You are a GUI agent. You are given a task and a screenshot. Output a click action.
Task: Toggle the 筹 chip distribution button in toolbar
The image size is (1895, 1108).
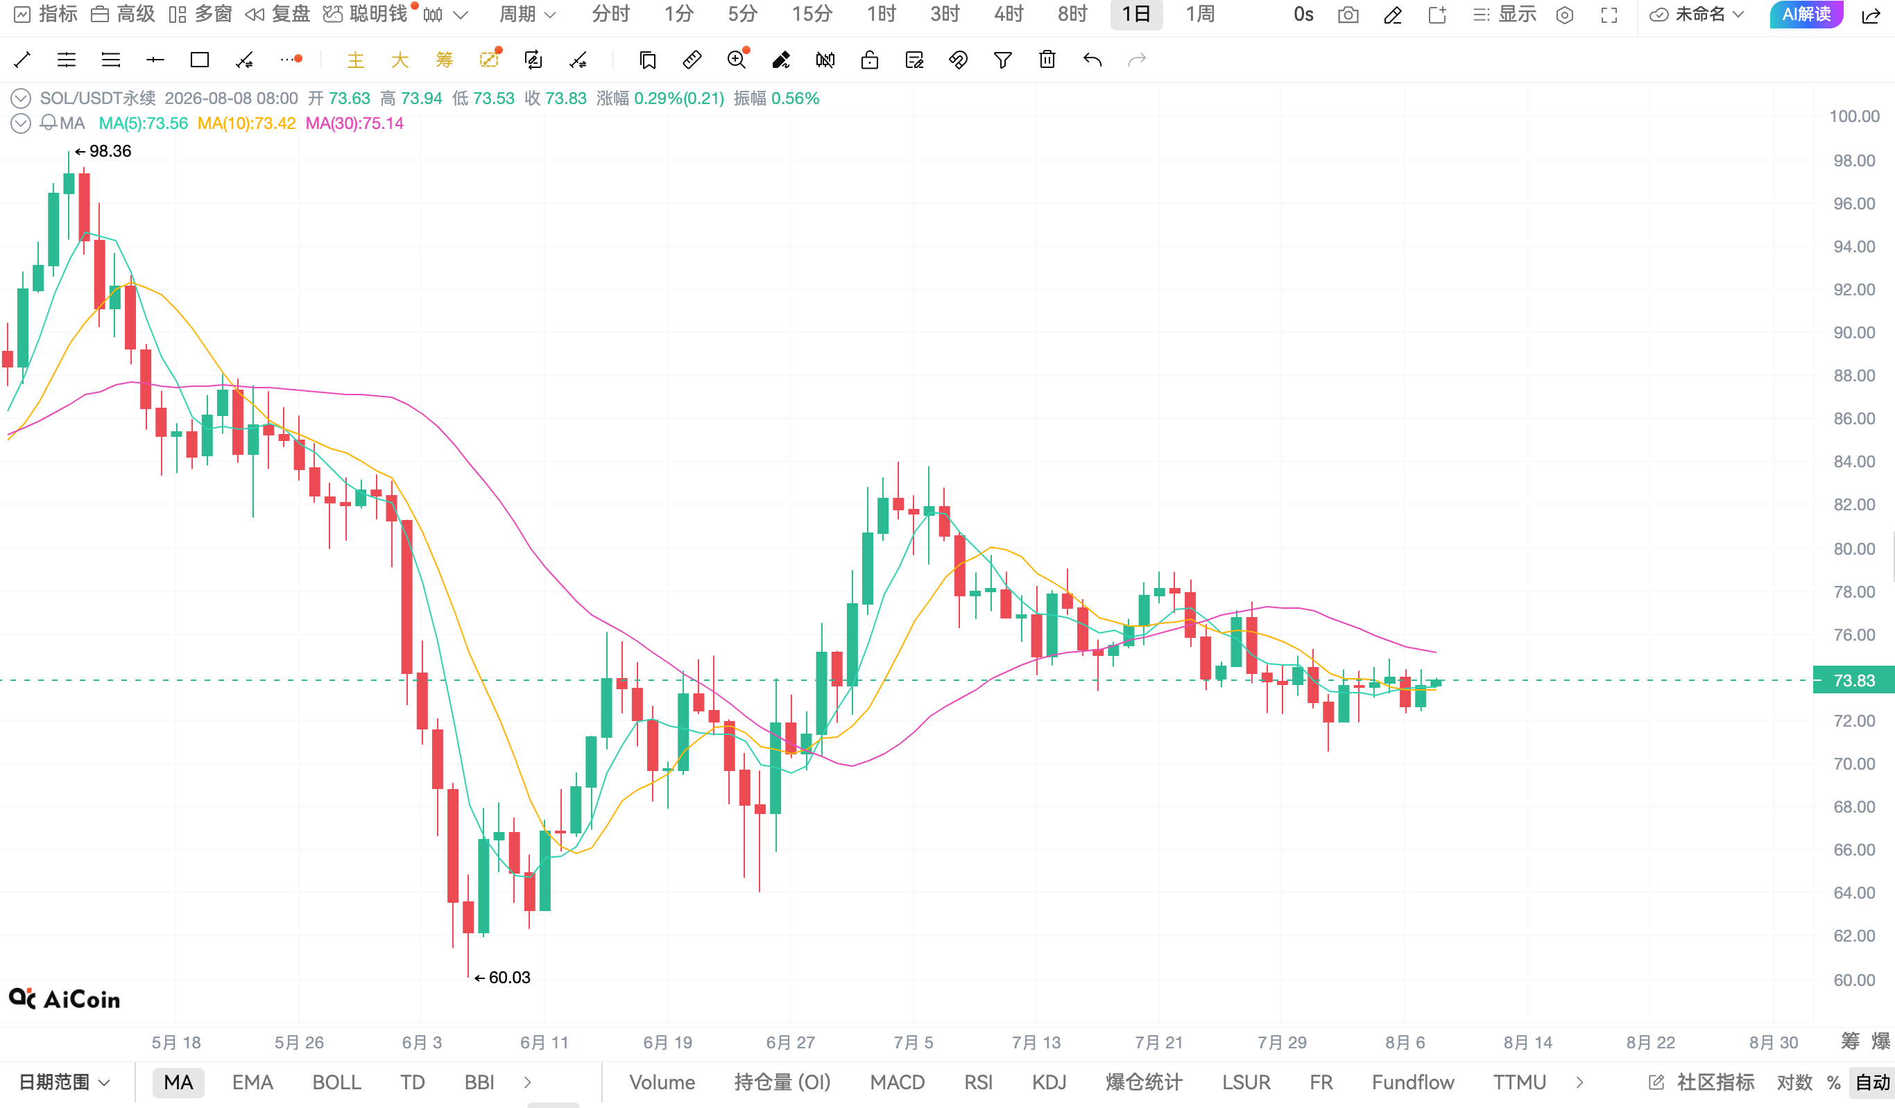pyautogui.click(x=445, y=60)
